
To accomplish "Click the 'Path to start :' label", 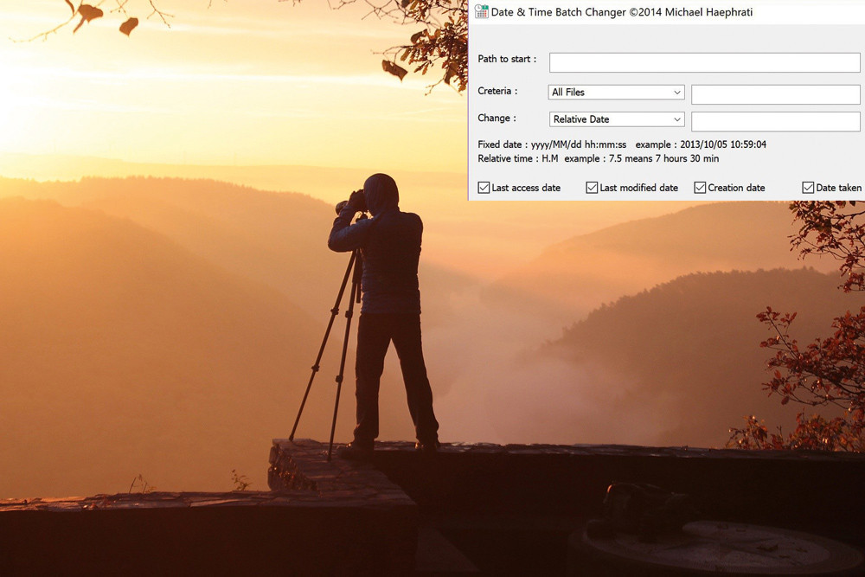I will [507, 59].
